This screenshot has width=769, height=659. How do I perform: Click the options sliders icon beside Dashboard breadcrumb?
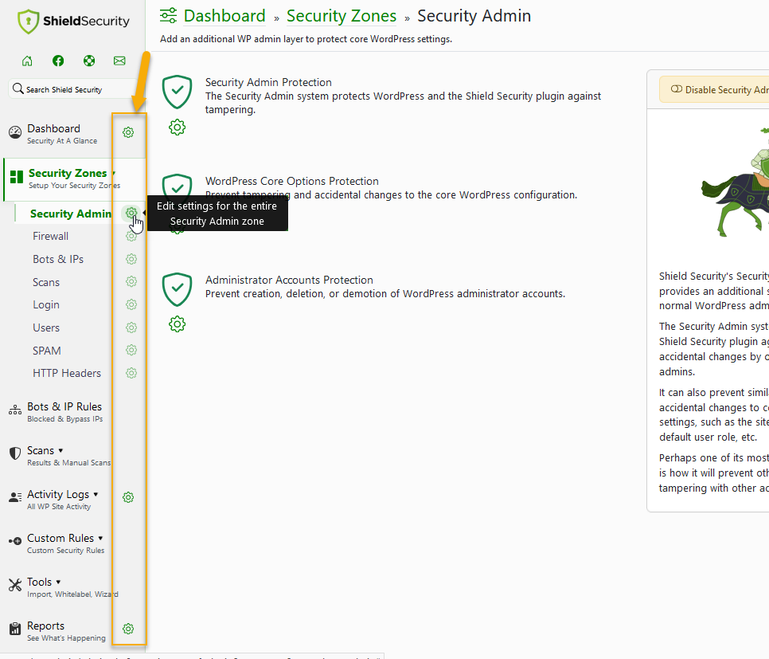168,16
